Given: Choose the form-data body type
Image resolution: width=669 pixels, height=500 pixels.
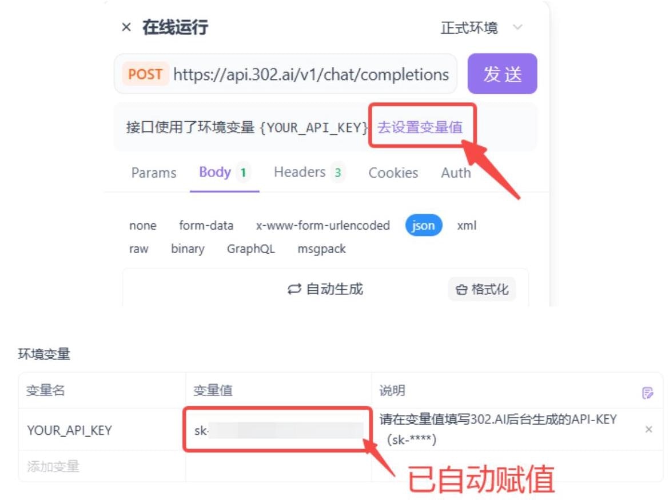Looking at the screenshot, I should [206, 225].
